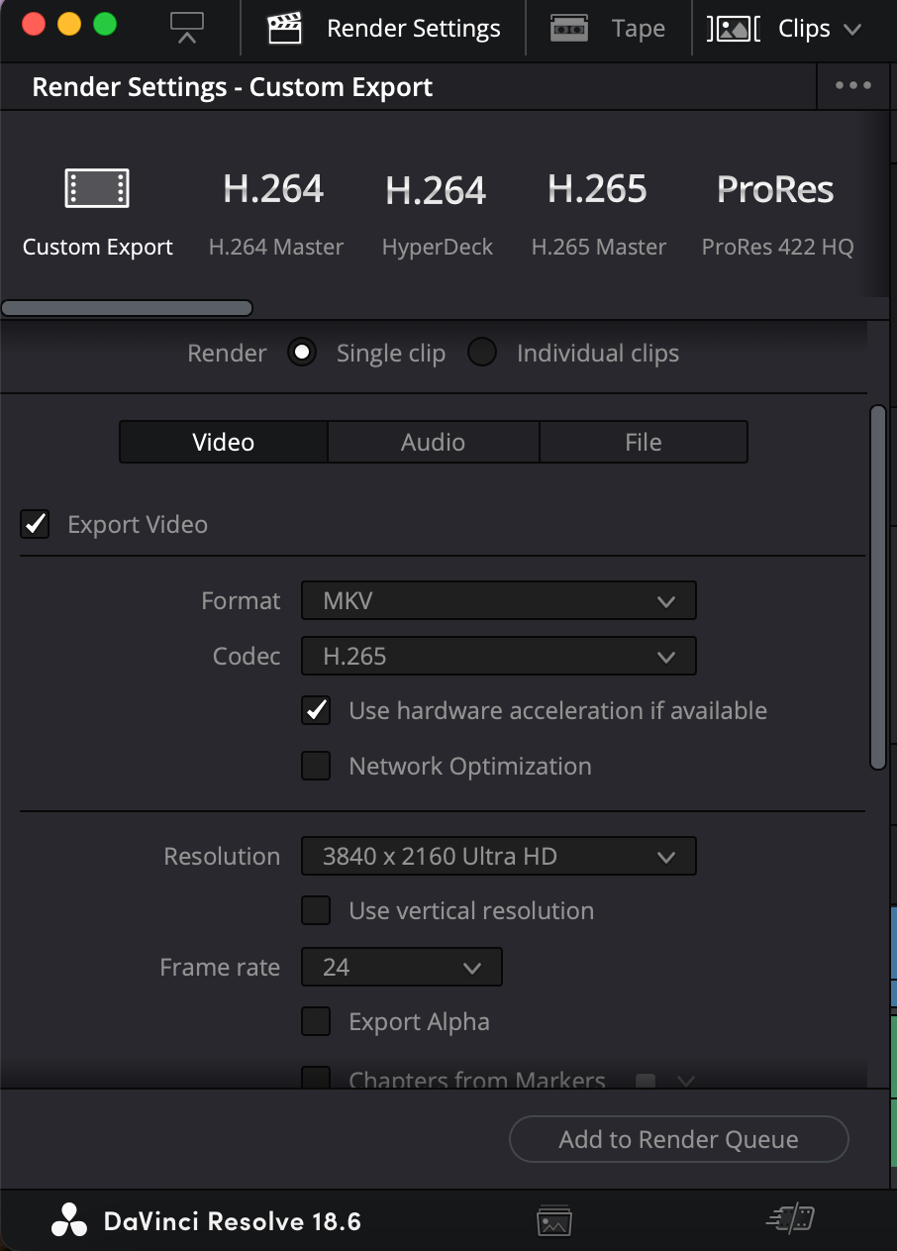Switch to the Audio tab
The image size is (897, 1251).
[x=434, y=442]
